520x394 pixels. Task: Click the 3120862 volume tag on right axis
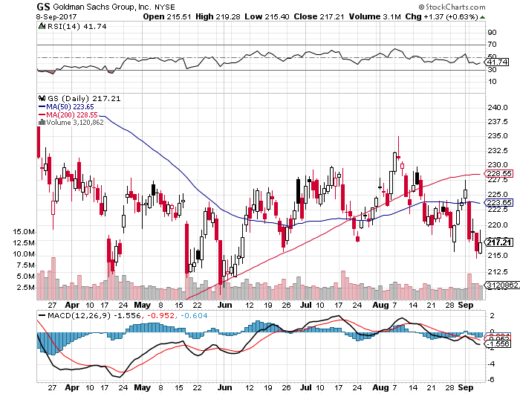click(502, 285)
